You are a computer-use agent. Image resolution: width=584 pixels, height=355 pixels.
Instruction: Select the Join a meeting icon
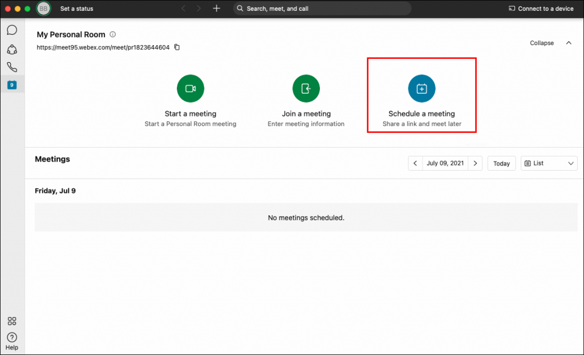(306, 88)
